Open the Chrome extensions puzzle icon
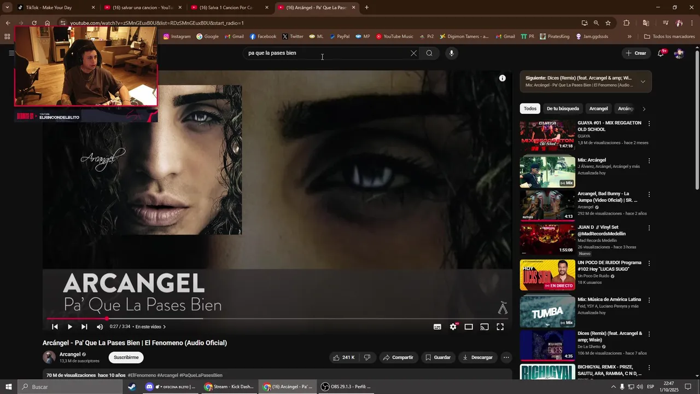 point(627,23)
